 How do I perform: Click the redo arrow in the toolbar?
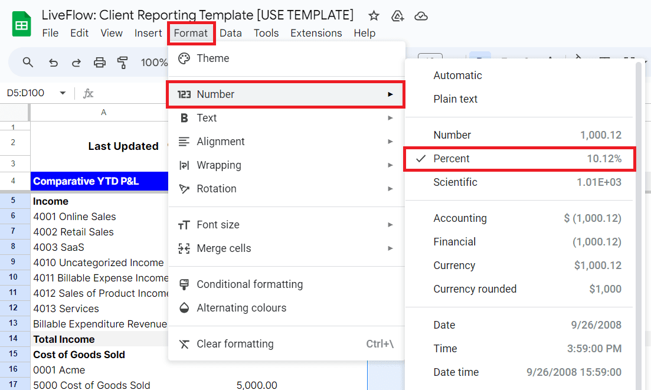coord(76,63)
